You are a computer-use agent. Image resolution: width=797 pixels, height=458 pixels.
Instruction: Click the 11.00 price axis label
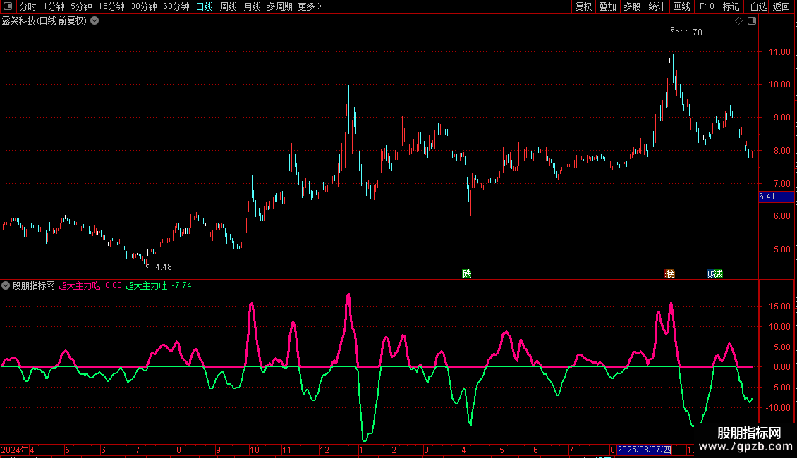point(779,52)
